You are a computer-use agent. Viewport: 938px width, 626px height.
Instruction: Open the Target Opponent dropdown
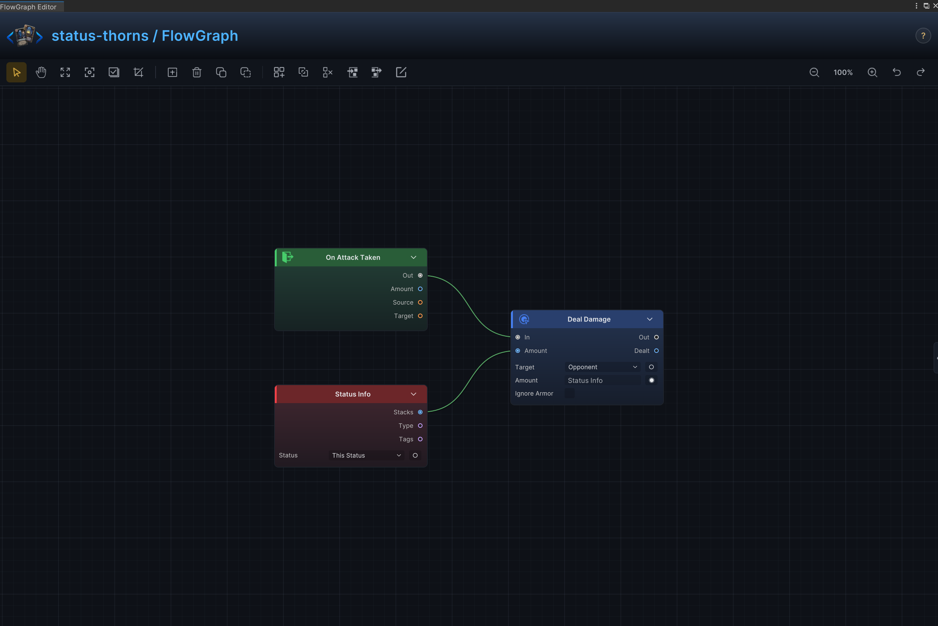point(602,367)
